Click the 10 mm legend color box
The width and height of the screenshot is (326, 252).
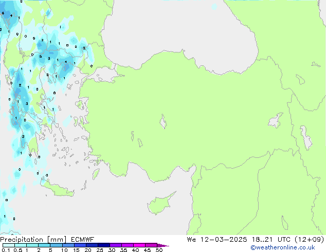point(68,245)
